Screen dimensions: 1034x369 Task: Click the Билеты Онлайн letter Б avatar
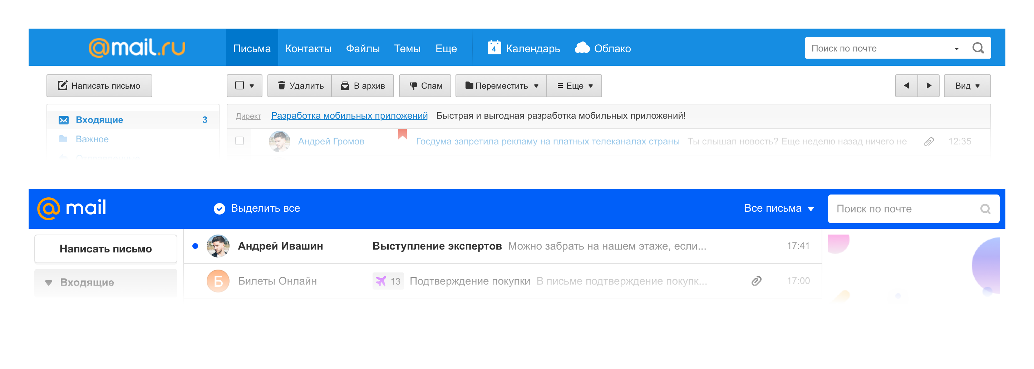[x=218, y=281]
